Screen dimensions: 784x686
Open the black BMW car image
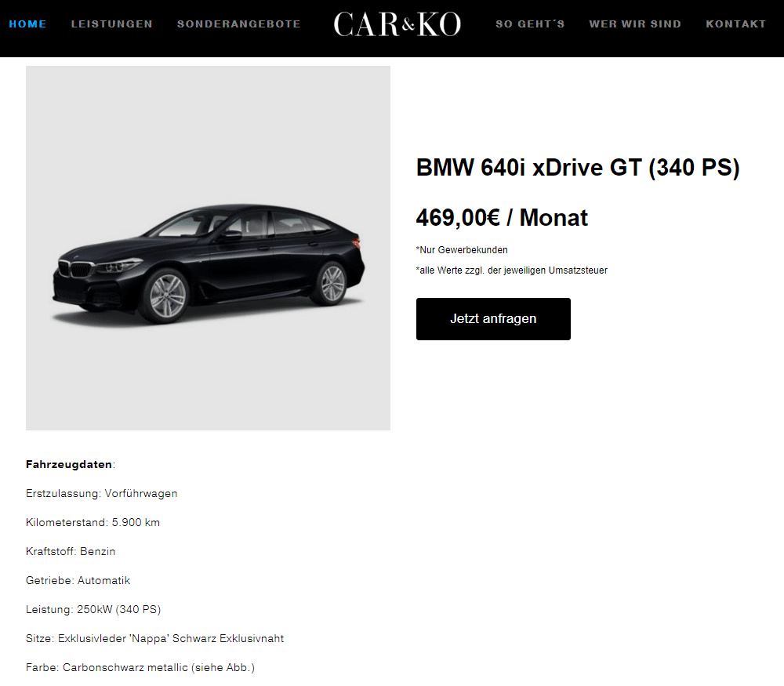tap(208, 248)
